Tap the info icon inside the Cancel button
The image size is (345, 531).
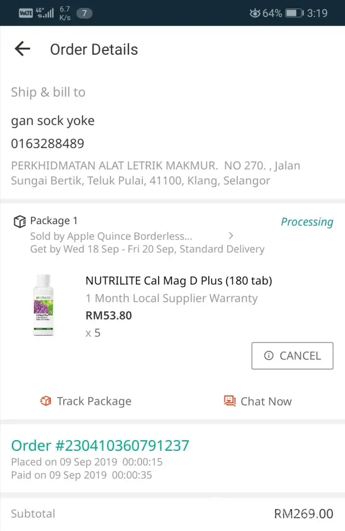point(269,356)
